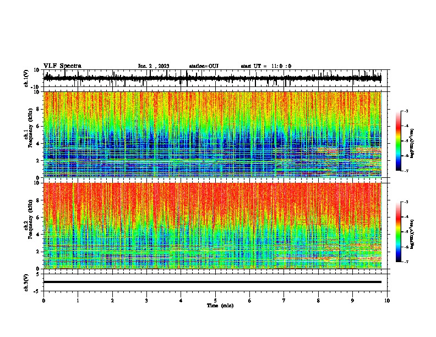Viewport: 436px width, 337px height.
Task: Click the flat black ch.3 voltage trace
Action: pyautogui.click(x=212, y=282)
